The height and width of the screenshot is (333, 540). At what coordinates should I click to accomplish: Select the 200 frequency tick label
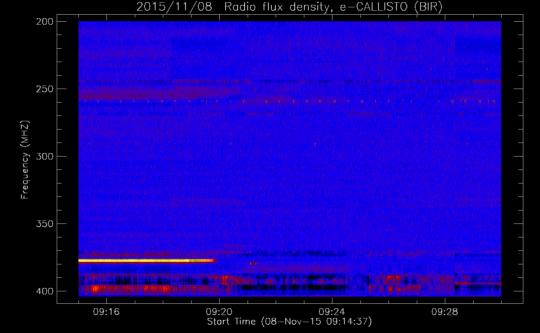click(x=45, y=22)
